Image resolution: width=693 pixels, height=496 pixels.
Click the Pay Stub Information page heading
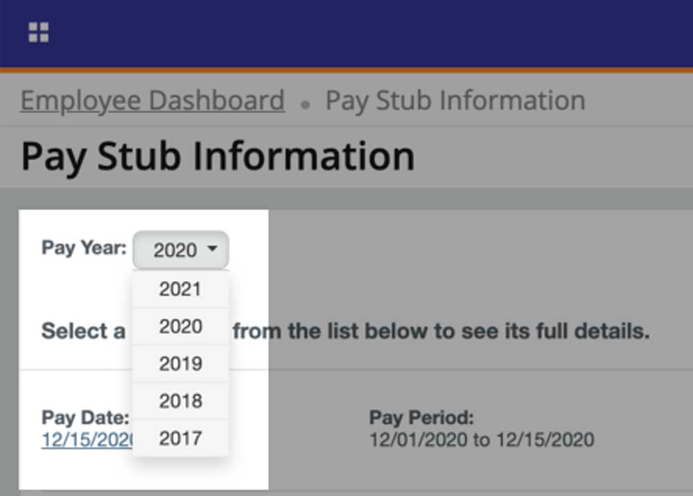coord(218,155)
